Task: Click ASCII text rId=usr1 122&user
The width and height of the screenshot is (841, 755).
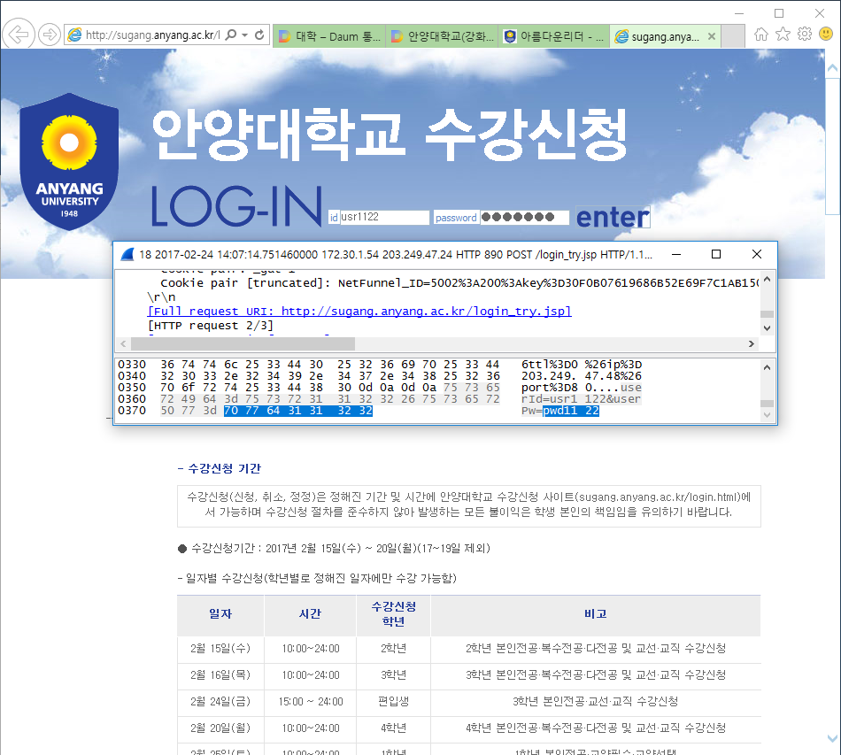Action: [581, 399]
